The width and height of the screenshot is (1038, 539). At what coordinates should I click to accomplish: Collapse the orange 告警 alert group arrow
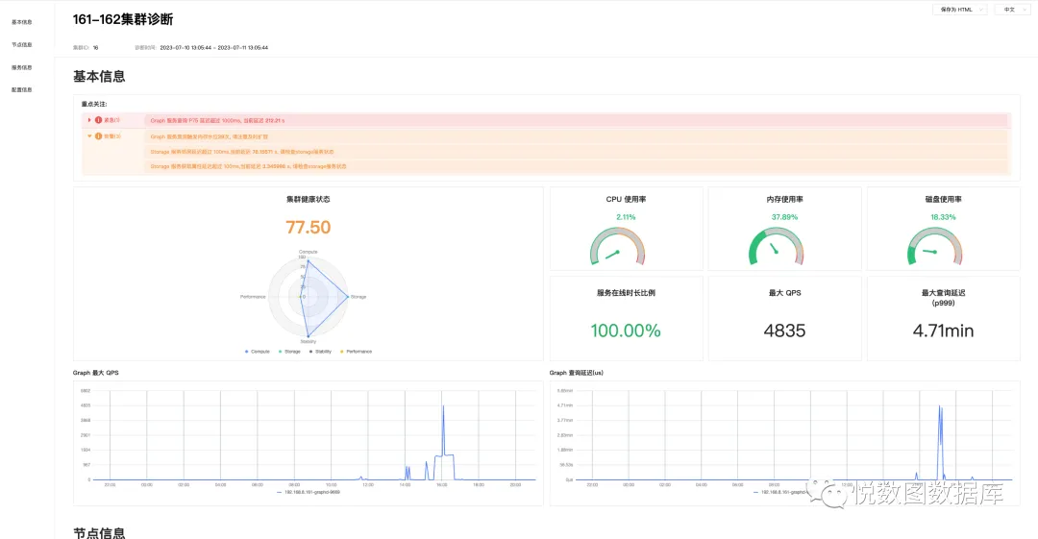click(x=89, y=136)
